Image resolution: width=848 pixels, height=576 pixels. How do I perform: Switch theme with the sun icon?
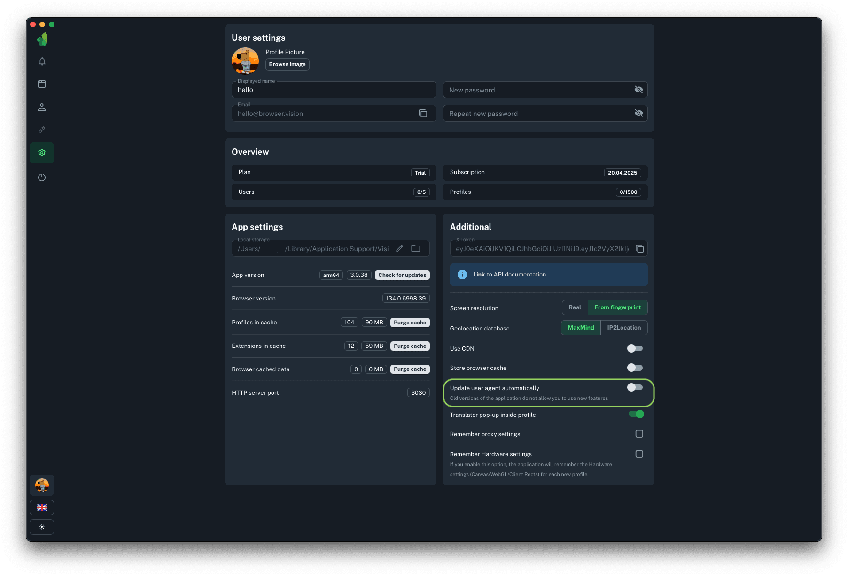pos(42,527)
